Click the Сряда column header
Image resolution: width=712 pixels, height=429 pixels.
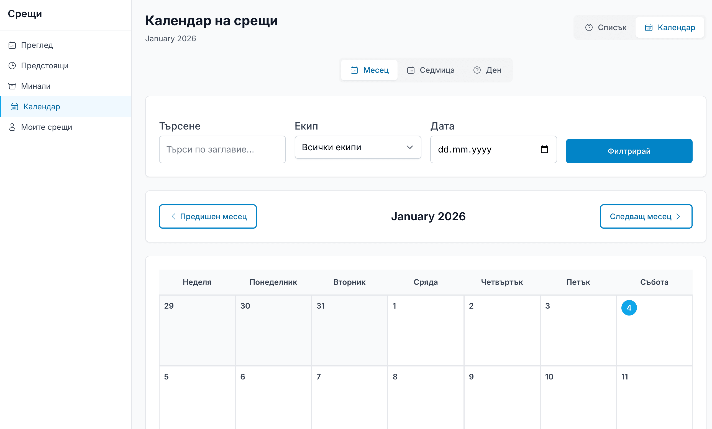coord(426,282)
